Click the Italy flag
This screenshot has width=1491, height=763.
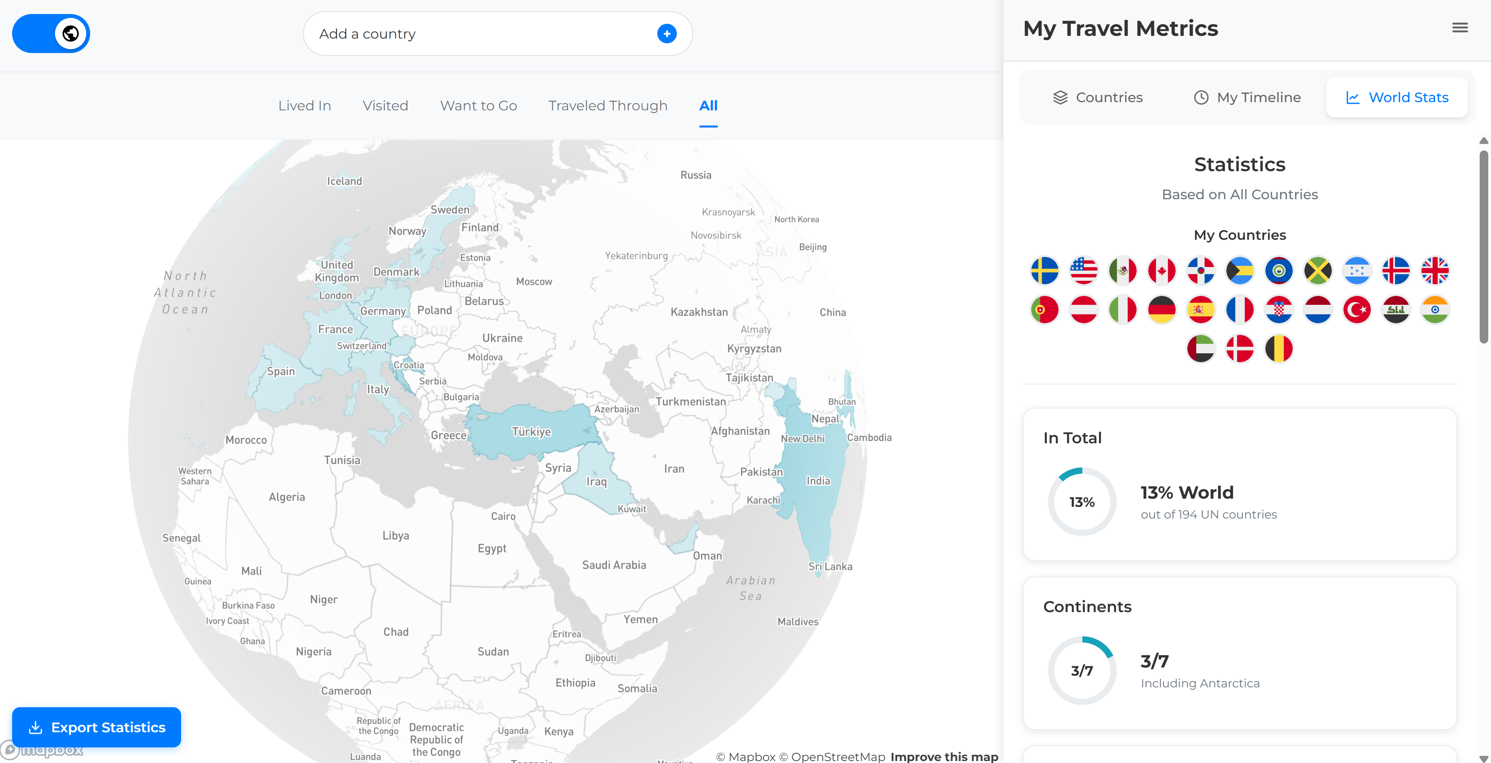(x=1123, y=310)
